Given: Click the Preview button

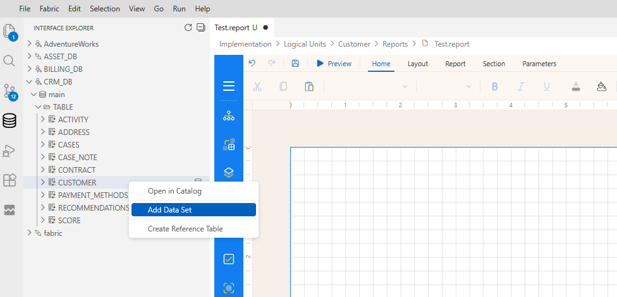Looking at the screenshot, I should (x=334, y=64).
